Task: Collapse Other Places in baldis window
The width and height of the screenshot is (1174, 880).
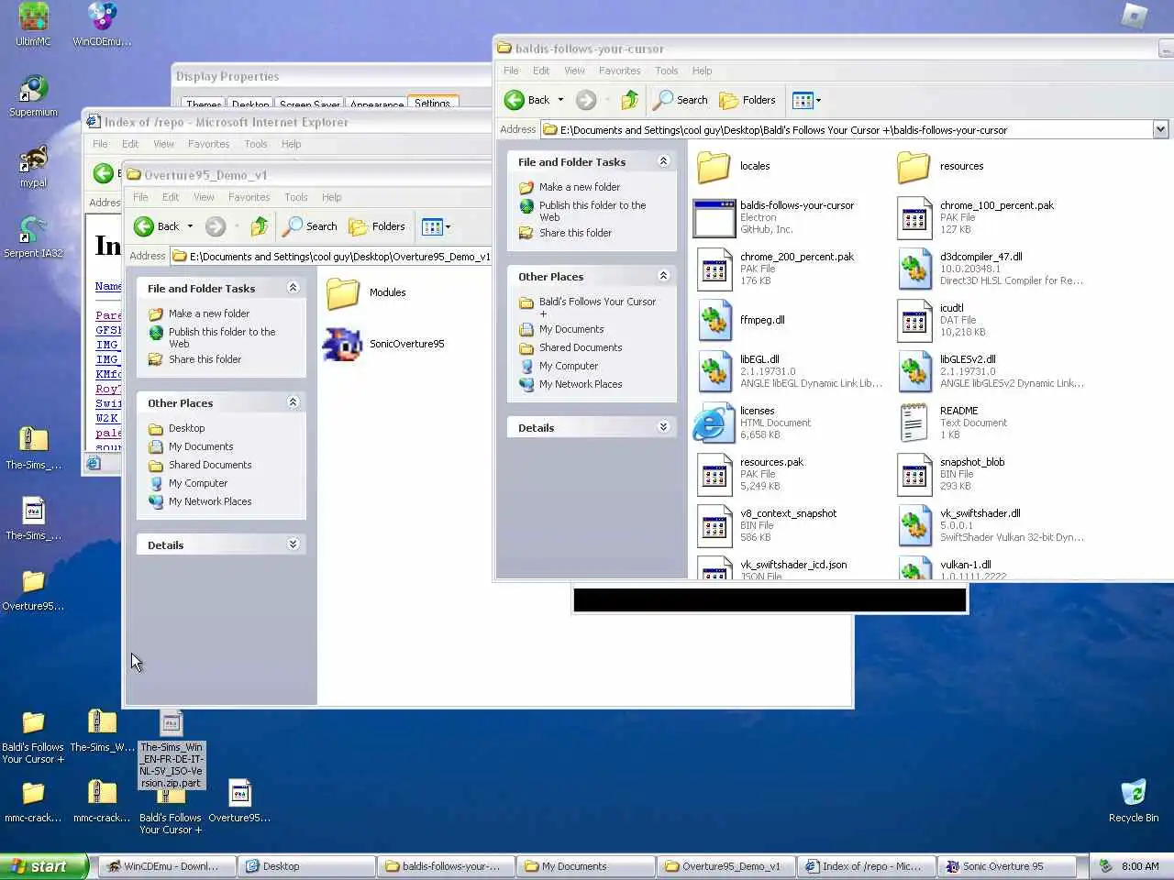Action: pos(663,276)
